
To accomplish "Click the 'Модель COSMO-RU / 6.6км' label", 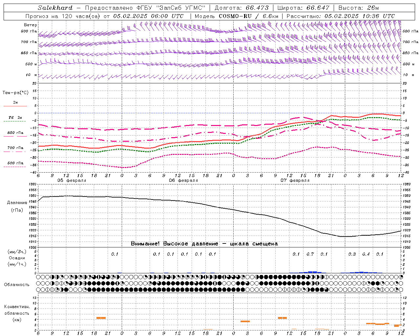I will click(x=237, y=16).
